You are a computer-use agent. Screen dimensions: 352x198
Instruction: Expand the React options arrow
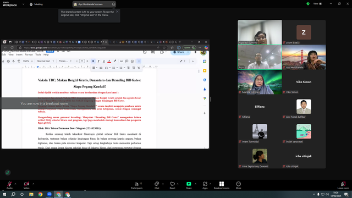(178, 184)
